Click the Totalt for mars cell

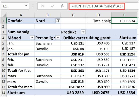21,87
